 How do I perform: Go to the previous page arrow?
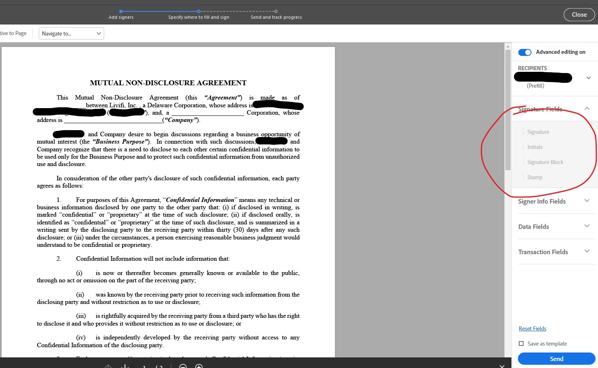108,366
